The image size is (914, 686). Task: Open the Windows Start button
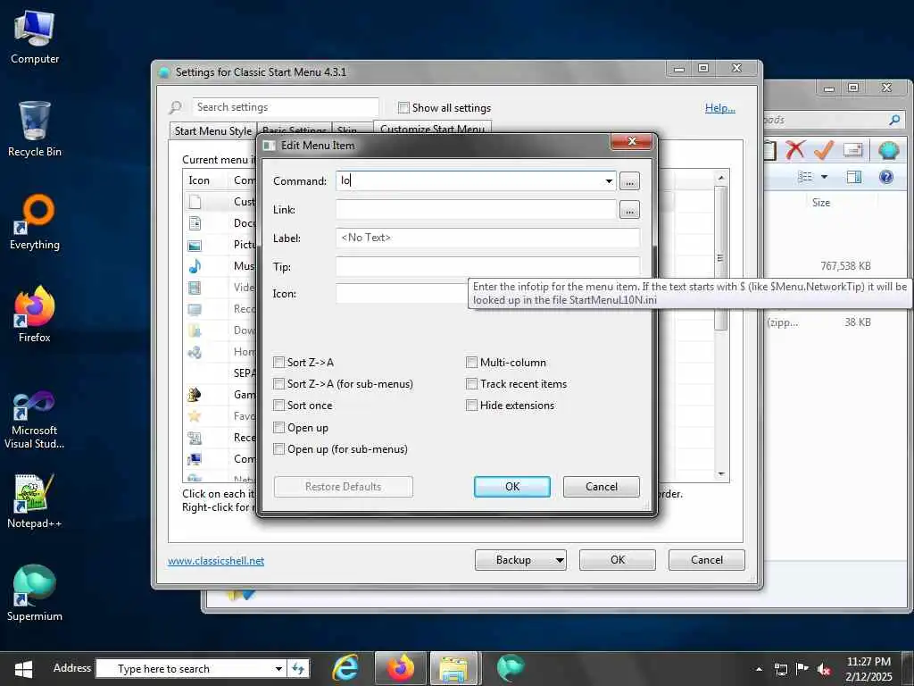pyautogui.click(x=23, y=668)
